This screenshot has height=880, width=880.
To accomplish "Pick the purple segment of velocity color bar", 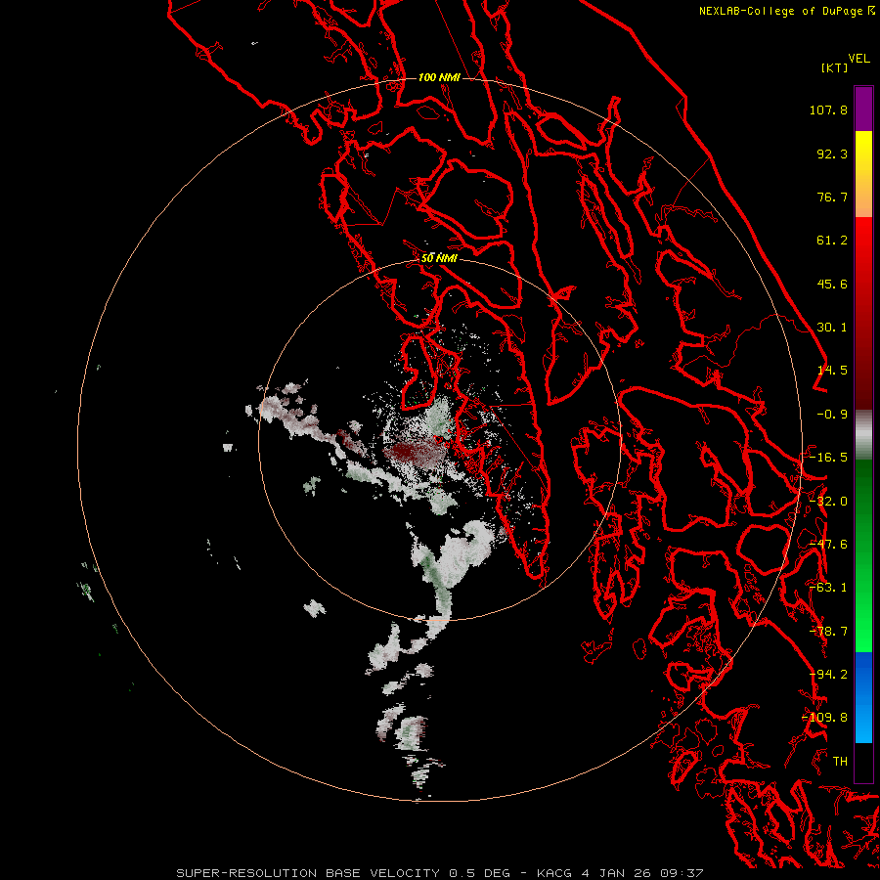I will pos(863,109).
